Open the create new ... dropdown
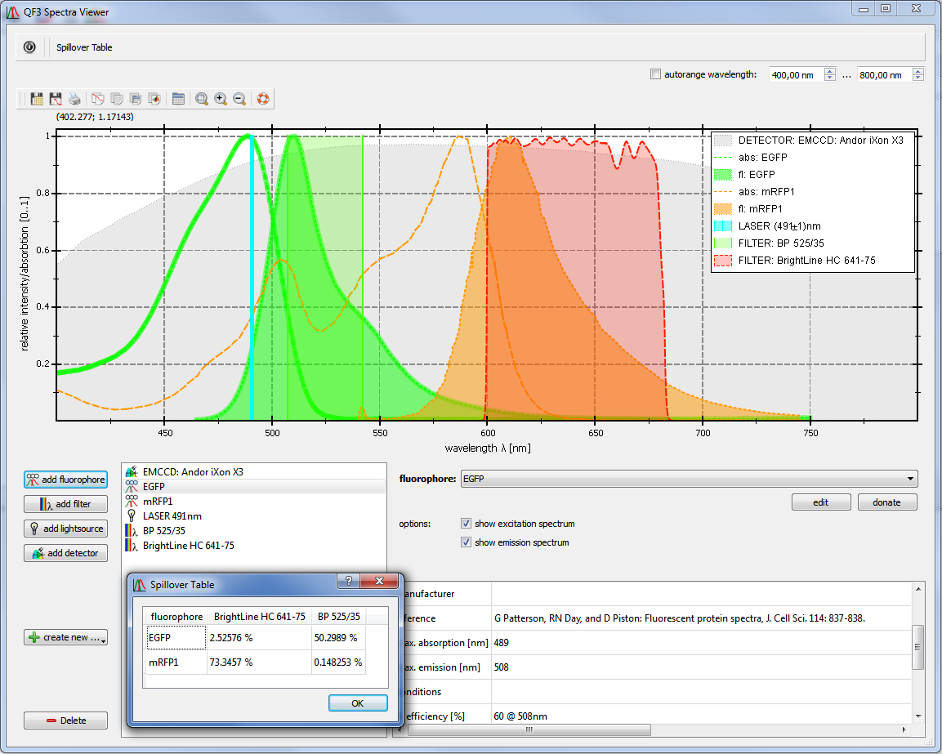 coord(65,637)
